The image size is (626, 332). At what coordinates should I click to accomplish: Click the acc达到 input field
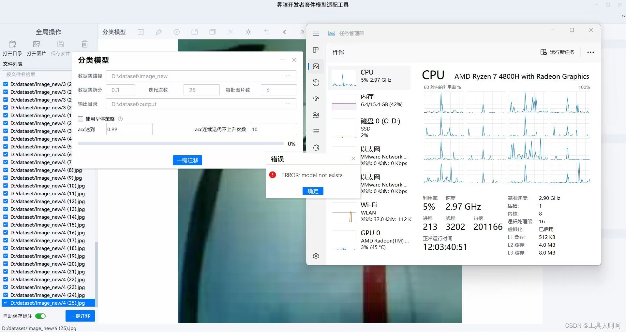pyautogui.click(x=129, y=129)
